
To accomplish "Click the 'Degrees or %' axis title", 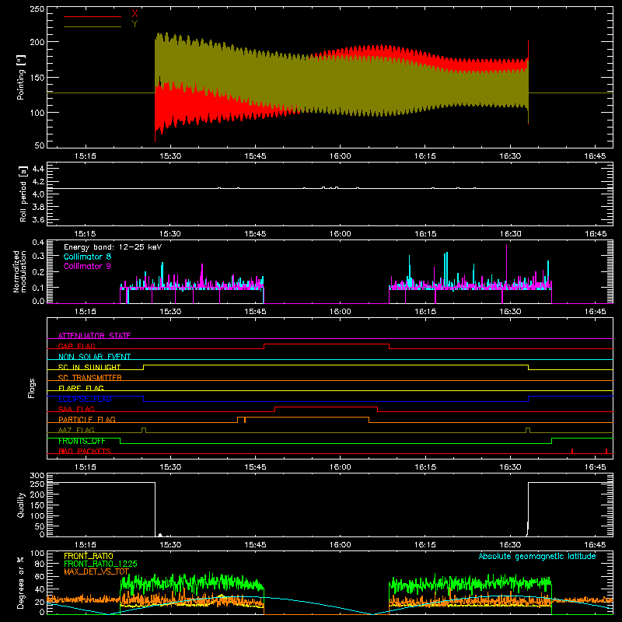I will 21,582.
